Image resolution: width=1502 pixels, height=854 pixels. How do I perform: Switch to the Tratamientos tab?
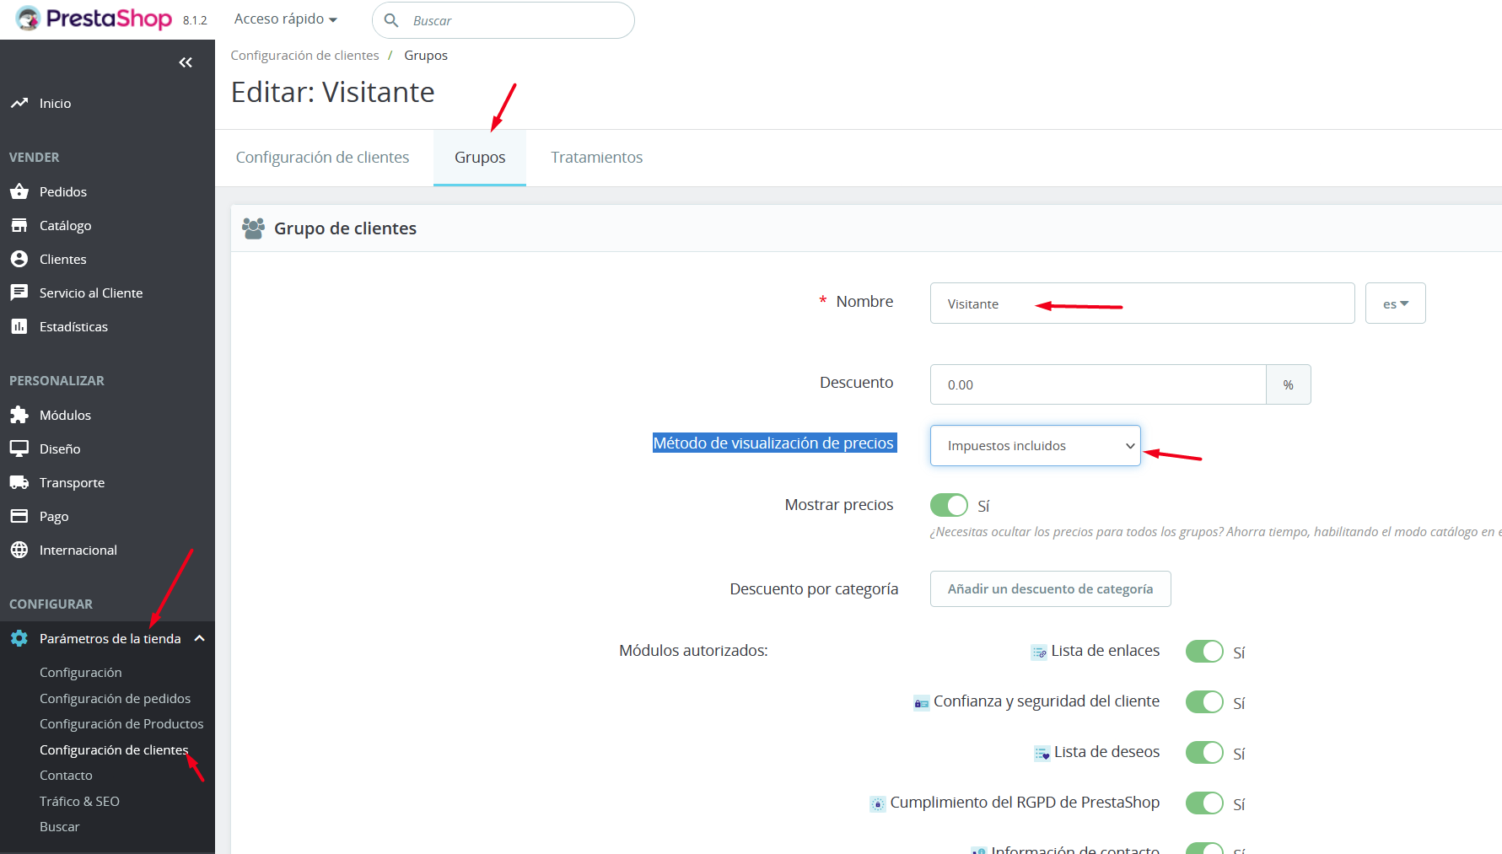click(x=597, y=158)
